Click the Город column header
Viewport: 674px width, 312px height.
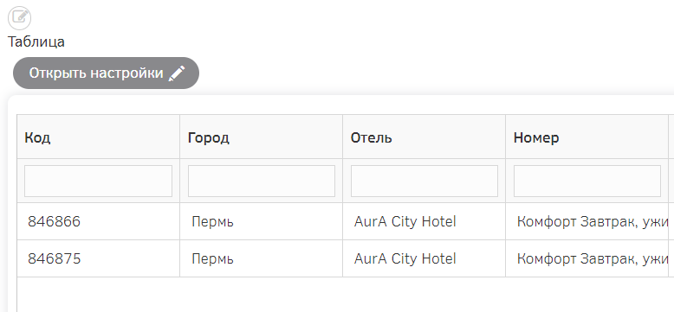click(x=209, y=138)
